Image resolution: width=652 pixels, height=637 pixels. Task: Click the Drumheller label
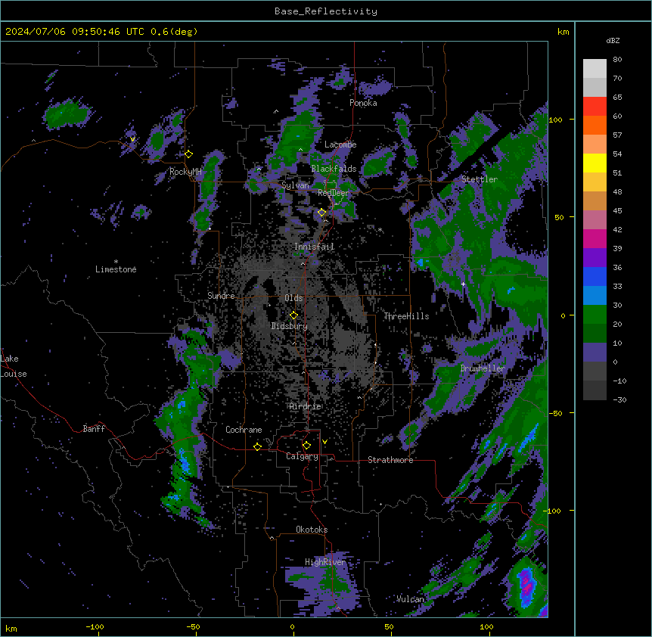click(483, 368)
